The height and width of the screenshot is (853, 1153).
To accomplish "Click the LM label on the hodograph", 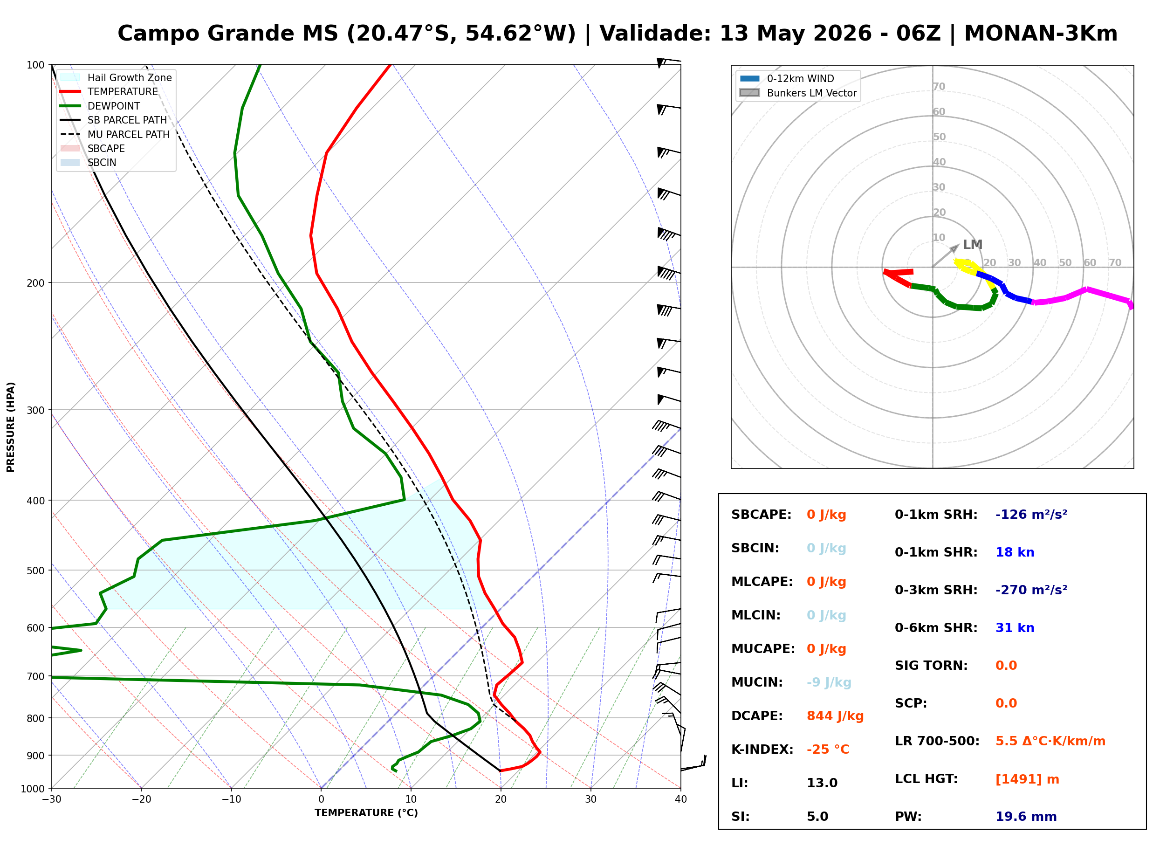I will (x=972, y=244).
